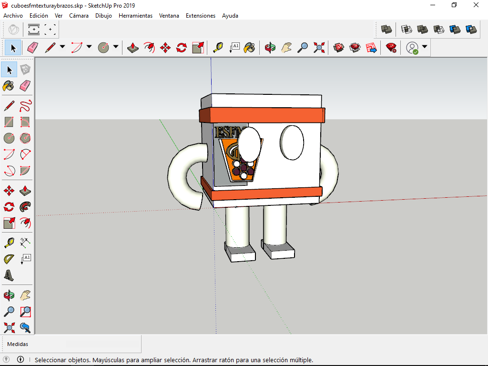Pick the Polygon drawing tool
488x366 pixels.
pos(25,138)
